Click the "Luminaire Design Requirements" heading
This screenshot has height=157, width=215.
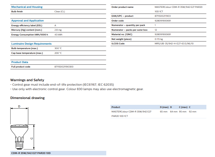(31, 44)
